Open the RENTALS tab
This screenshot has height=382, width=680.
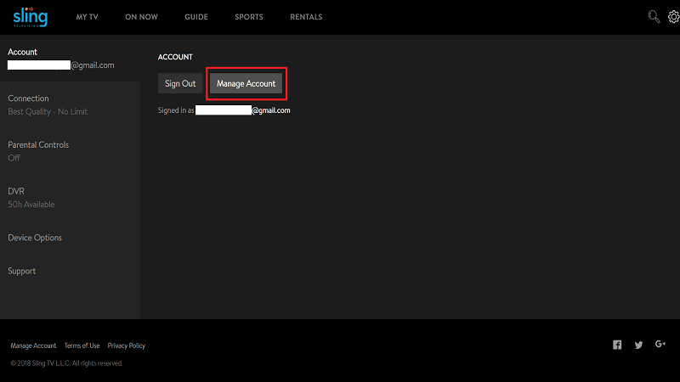click(x=306, y=17)
